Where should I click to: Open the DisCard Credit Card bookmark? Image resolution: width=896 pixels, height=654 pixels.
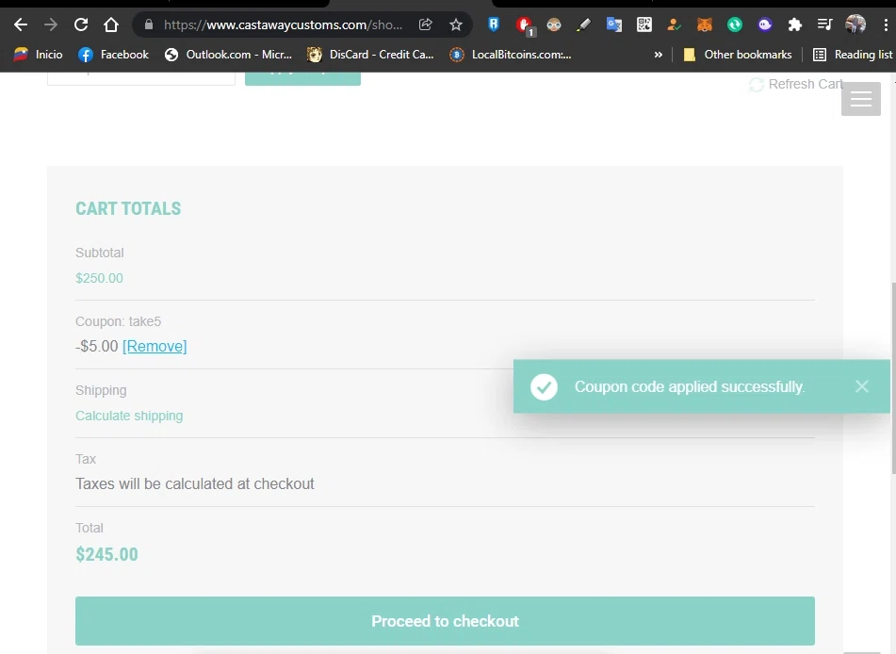370,55
